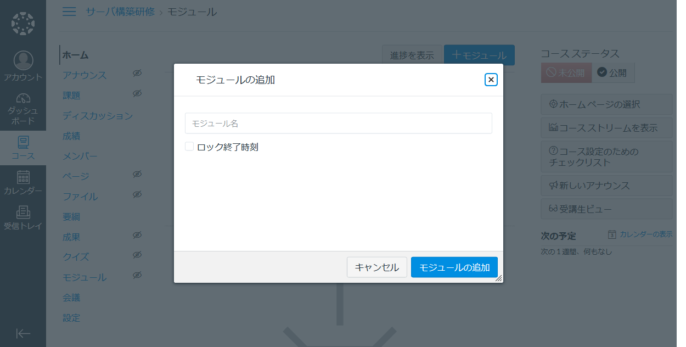Screen dimensions: 686x347
Task: Click キャンセル to dismiss the dialog
Action: coord(377,267)
